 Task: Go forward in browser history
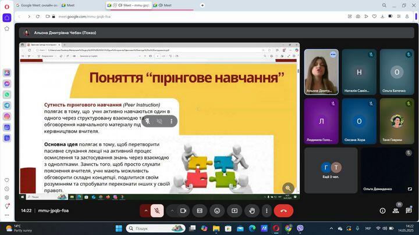coord(29,16)
